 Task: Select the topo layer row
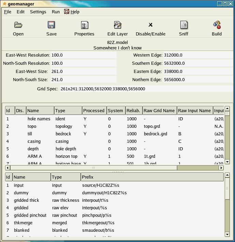32,126
